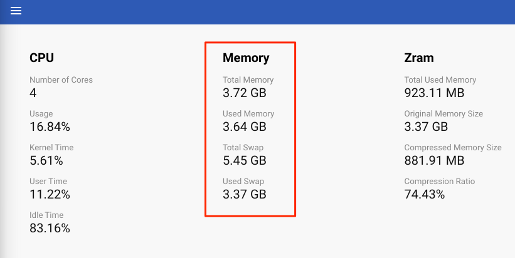The height and width of the screenshot is (258, 515).
Task: Click the Used Swap label
Action: [243, 182]
